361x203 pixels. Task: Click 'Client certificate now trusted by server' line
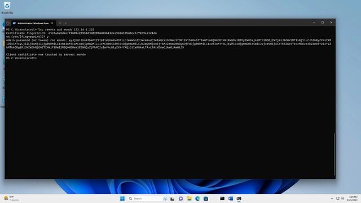click(46, 55)
